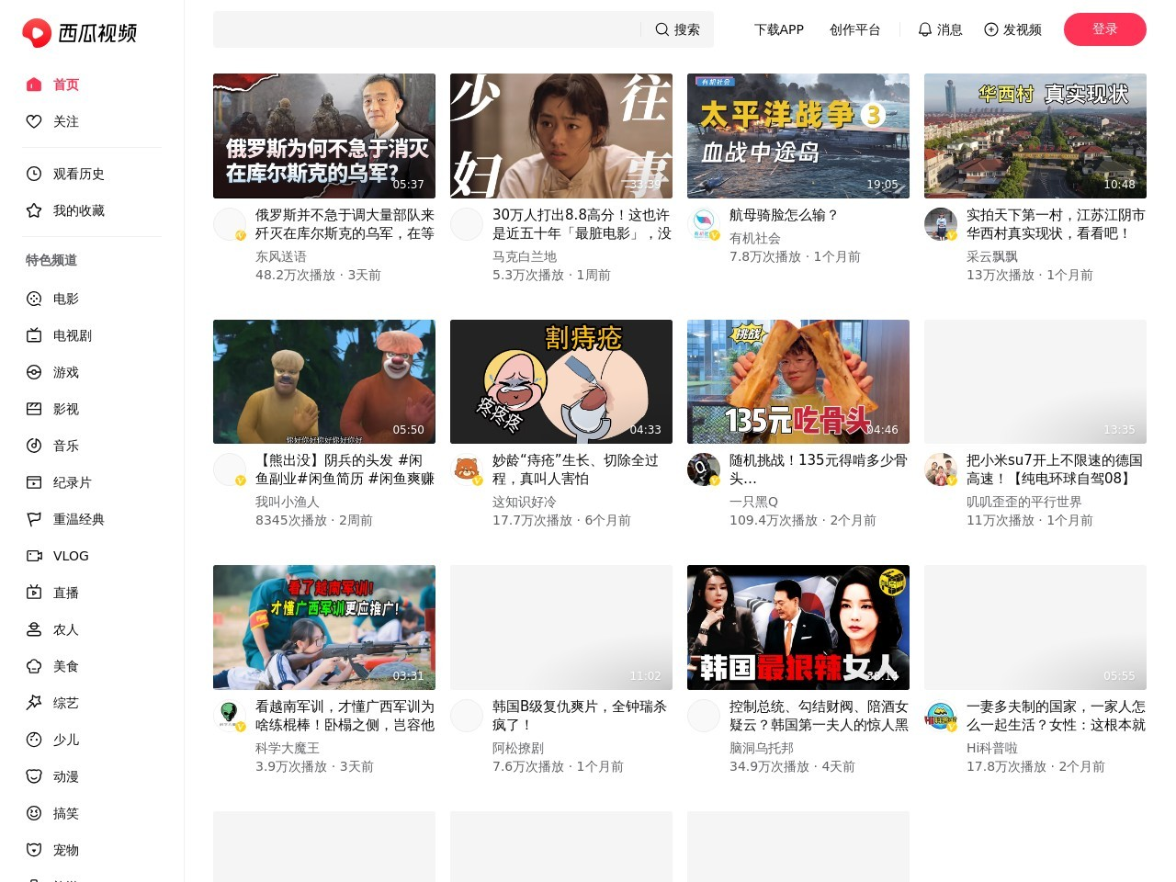This screenshot has width=1176, height=882.
Task: Open title 妙龄"痔疮"生长、切除全过程
Action: click(575, 469)
